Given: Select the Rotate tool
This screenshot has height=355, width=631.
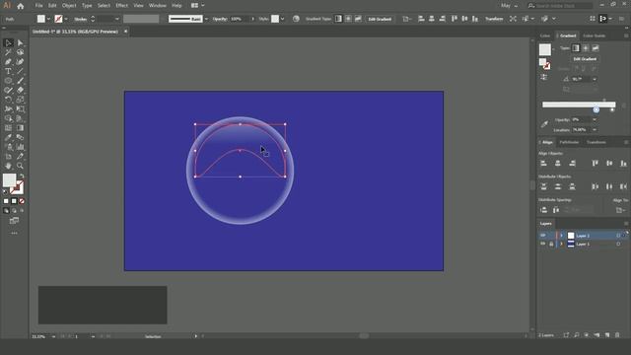Looking at the screenshot, I should pos(8,100).
